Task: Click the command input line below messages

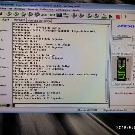Action: click(x=60, y=106)
